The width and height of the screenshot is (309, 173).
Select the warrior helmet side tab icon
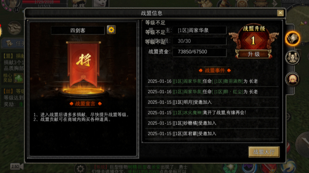(x=293, y=79)
